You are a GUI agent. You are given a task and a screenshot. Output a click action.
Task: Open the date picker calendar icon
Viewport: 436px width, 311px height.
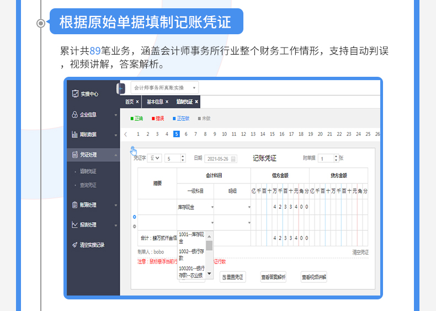pos(233,159)
